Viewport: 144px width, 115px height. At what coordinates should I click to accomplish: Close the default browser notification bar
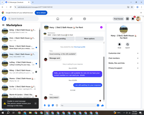click(141, 13)
